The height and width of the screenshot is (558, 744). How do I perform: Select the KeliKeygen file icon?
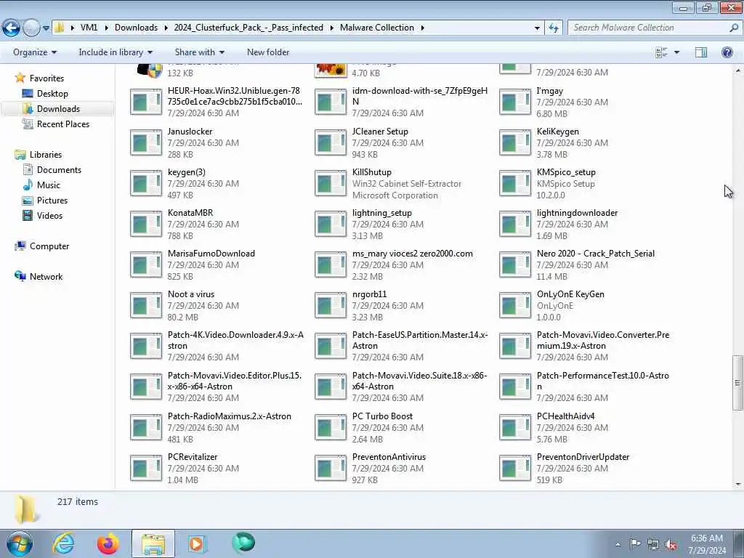[515, 142]
